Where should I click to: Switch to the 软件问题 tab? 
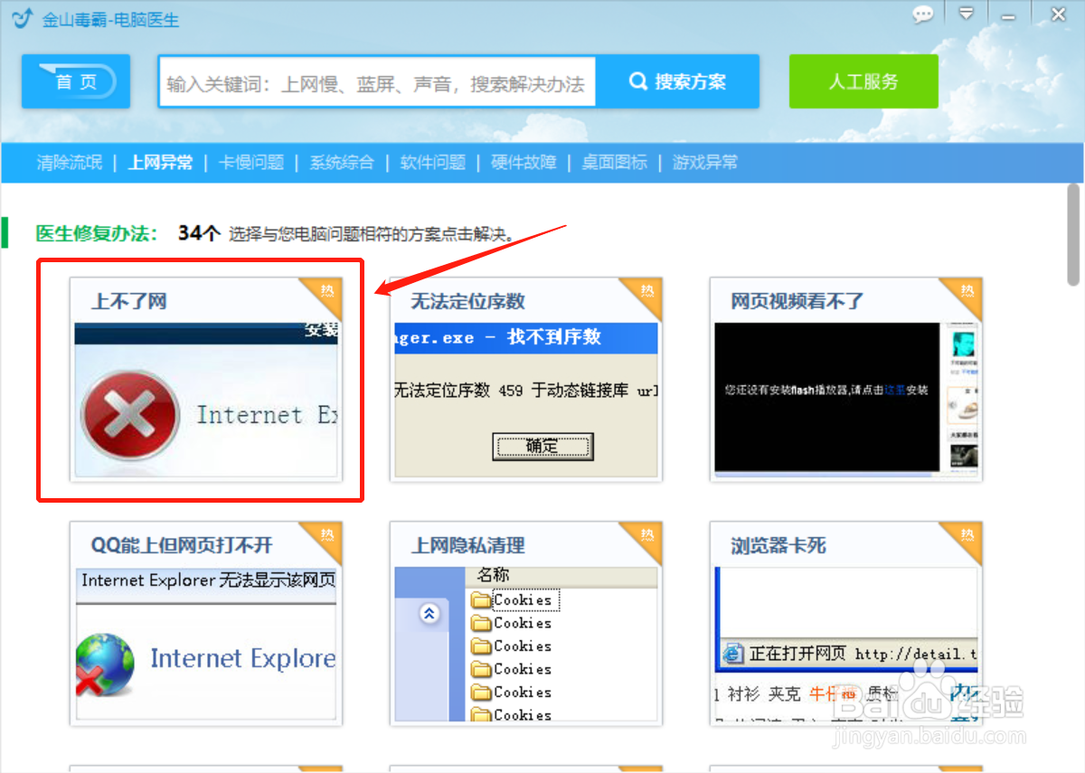[433, 163]
